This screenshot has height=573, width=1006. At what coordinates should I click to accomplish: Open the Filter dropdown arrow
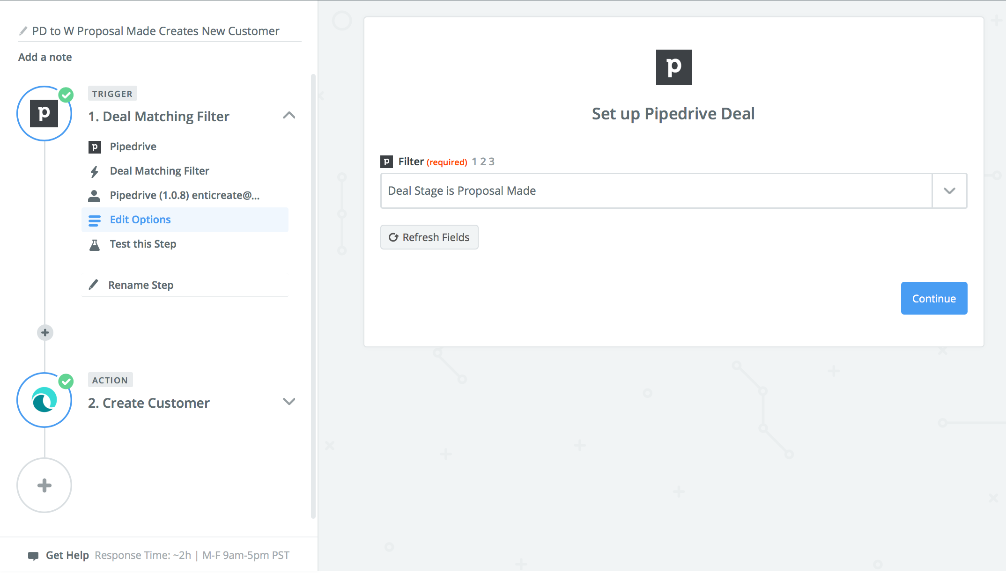(949, 191)
